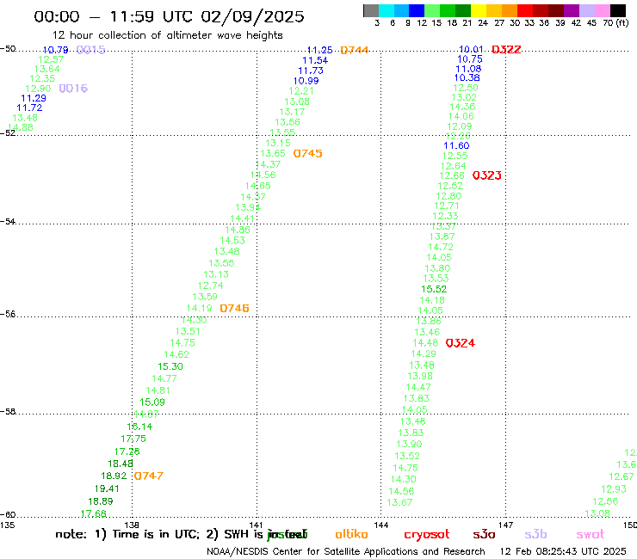Image resolution: width=637 pixels, height=559 pixels.
Task: Click the purple swatch in the color scale
Action: click(x=572, y=10)
